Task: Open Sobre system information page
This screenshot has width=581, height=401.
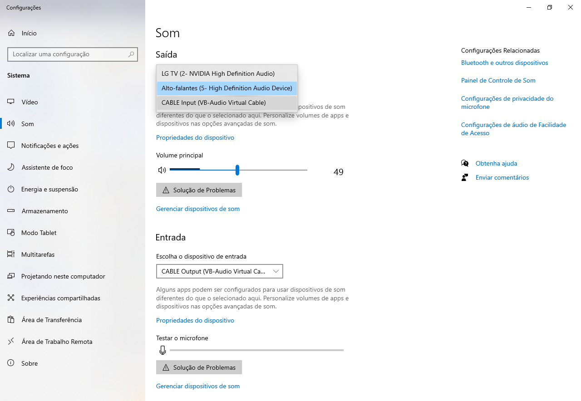Action: coord(30,363)
